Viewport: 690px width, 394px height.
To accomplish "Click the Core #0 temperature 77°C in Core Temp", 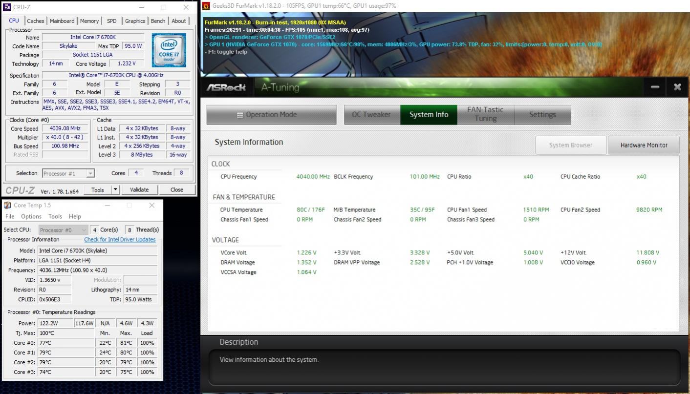I will [x=66, y=343].
